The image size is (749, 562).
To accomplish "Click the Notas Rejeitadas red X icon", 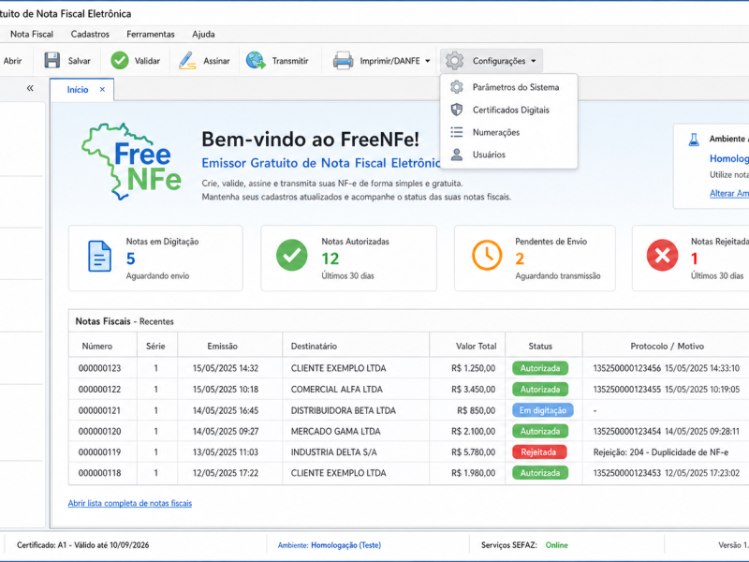I will click(x=662, y=255).
